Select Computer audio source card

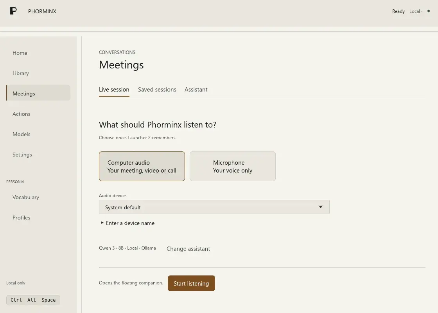[x=142, y=166]
